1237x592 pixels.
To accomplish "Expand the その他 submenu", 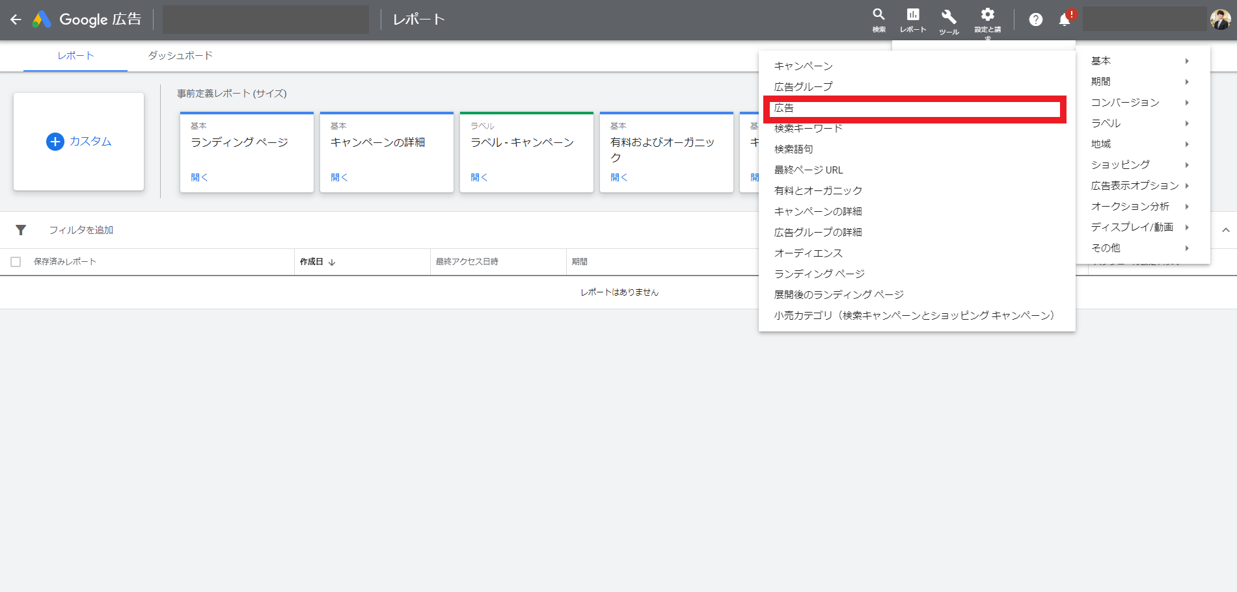I will [x=1143, y=248].
